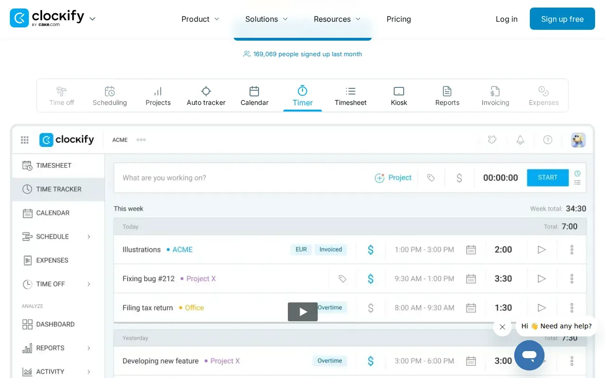The width and height of the screenshot is (605, 378).
Task: Open the Auto tracker tab
Action: (x=206, y=96)
